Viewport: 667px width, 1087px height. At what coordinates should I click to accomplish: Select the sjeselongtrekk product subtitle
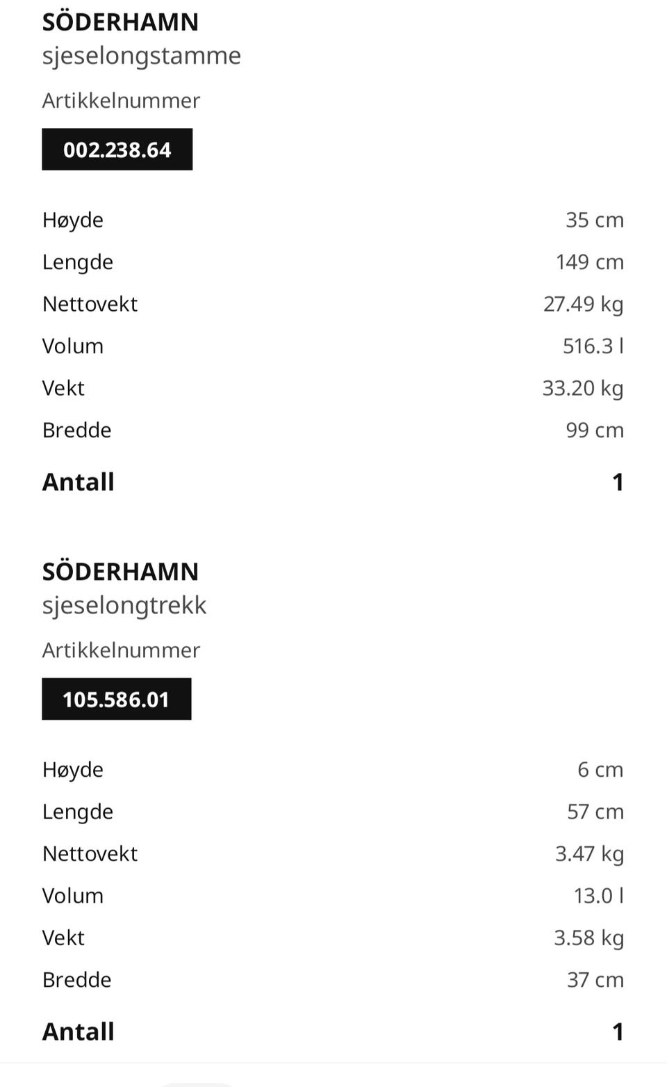point(124,605)
